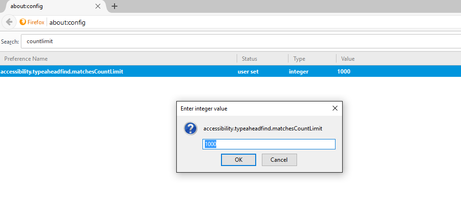This screenshot has width=461, height=203.
Task: Click the Back arrow button
Action: 9,22
